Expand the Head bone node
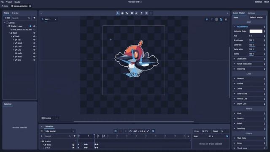Viewport: 270px width, 152px height. (14, 57)
